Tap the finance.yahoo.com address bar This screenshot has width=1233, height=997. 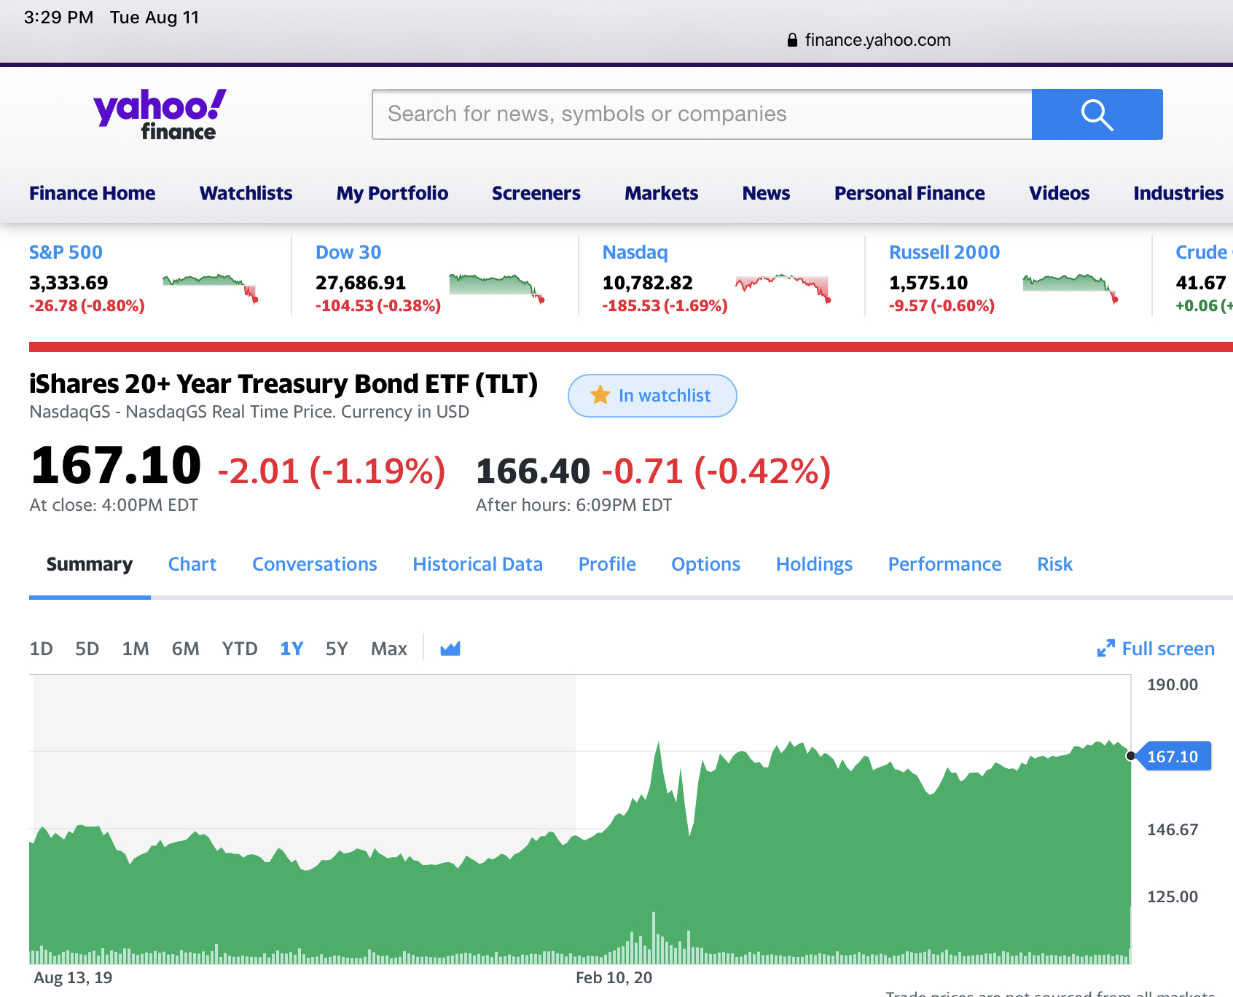869,40
